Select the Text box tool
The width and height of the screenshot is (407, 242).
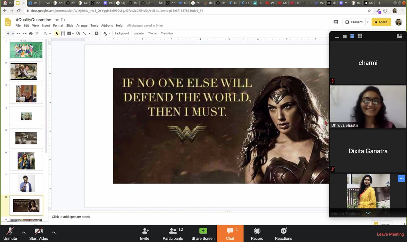63,34
